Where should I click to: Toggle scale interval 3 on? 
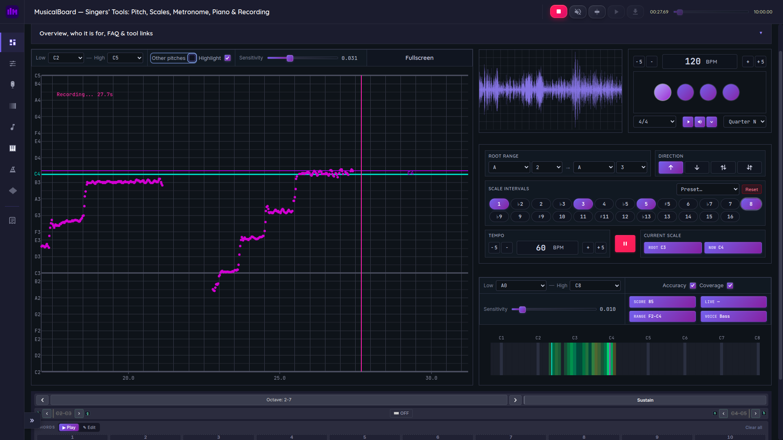[583, 204]
